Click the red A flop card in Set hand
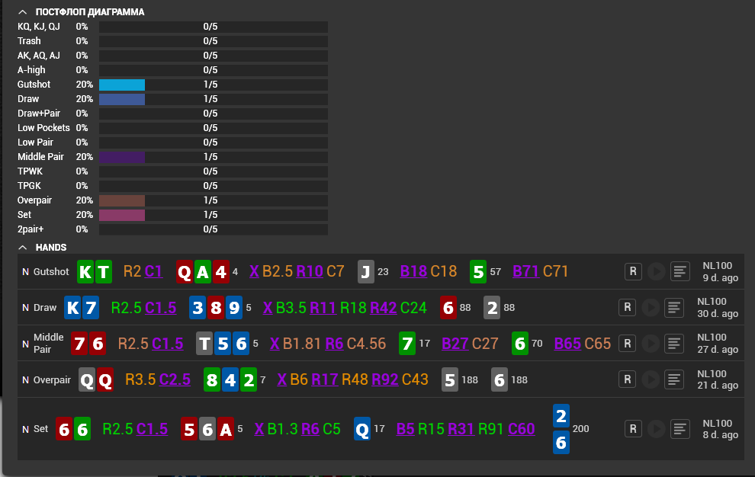Screen dimensions: 755x477 pyautogui.click(x=226, y=429)
